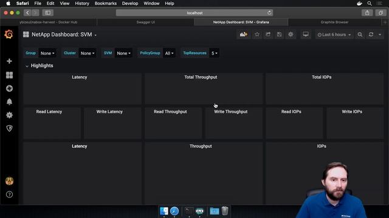Toggle the Safari sidebar button
The height and width of the screenshot is (218, 389).
tap(48, 13)
